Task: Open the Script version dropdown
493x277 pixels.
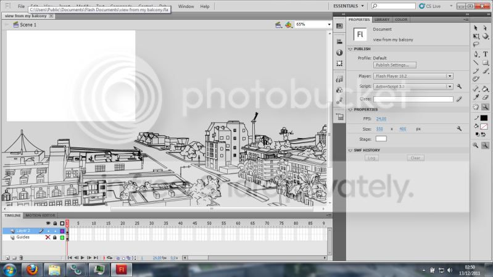Action: pyautogui.click(x=450, y=86)
